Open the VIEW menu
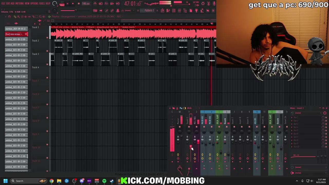The width and height of the screenshot is (329, 185). (27, 3)
